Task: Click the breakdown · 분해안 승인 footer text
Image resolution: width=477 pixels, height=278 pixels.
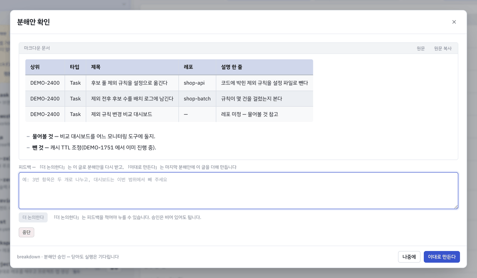Action: (x=68, y=257)
